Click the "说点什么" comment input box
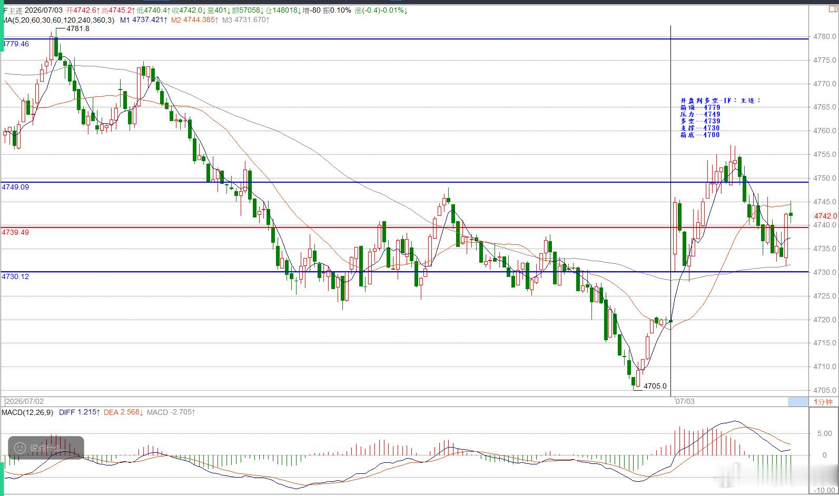Screen dimensions: 839x496 46,448
